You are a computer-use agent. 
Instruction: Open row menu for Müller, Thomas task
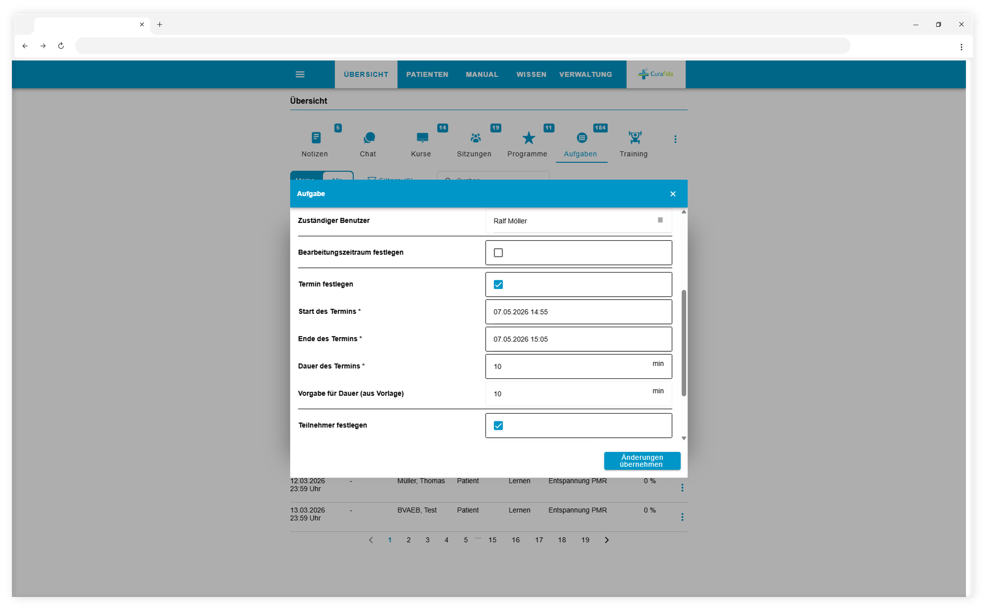(x=682, y=488)
